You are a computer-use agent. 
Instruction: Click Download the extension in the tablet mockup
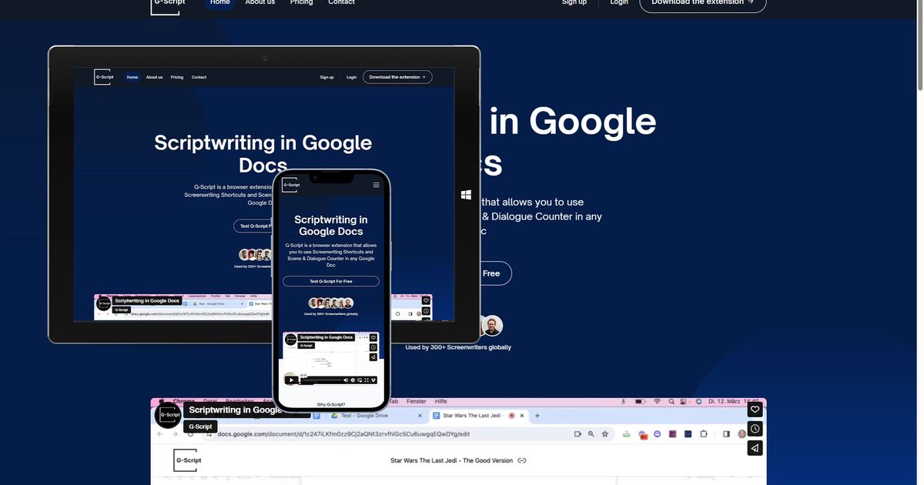click(397, 77)
